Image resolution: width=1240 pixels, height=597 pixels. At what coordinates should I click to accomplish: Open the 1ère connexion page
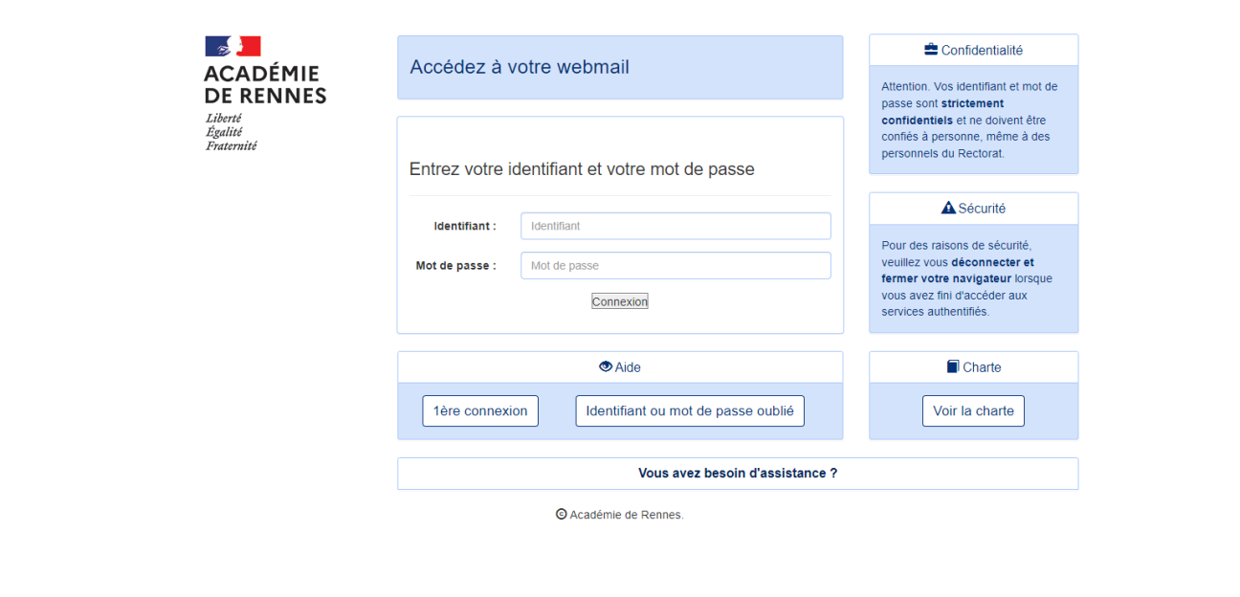coord(480,410)
